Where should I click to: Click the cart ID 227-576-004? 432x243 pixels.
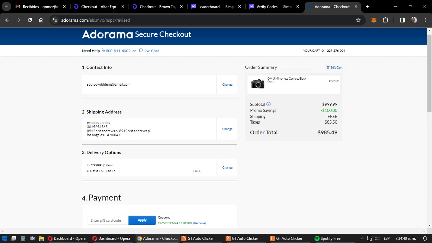(x=336, y=51)
